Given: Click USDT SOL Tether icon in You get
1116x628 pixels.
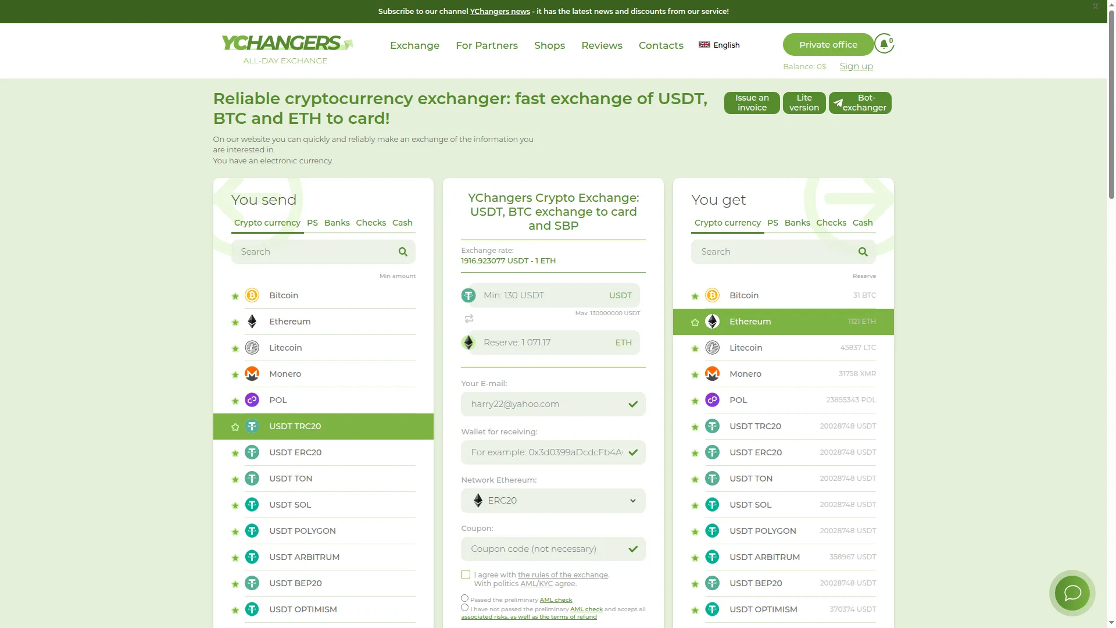Looking at the screenshot, I should coord(712,505).
